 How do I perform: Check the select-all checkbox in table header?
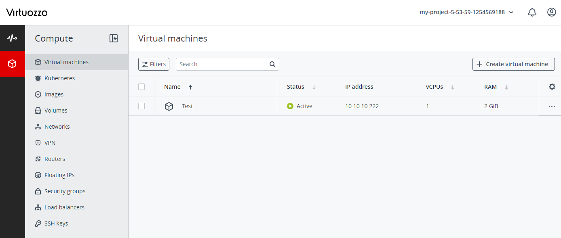[141, 86]
